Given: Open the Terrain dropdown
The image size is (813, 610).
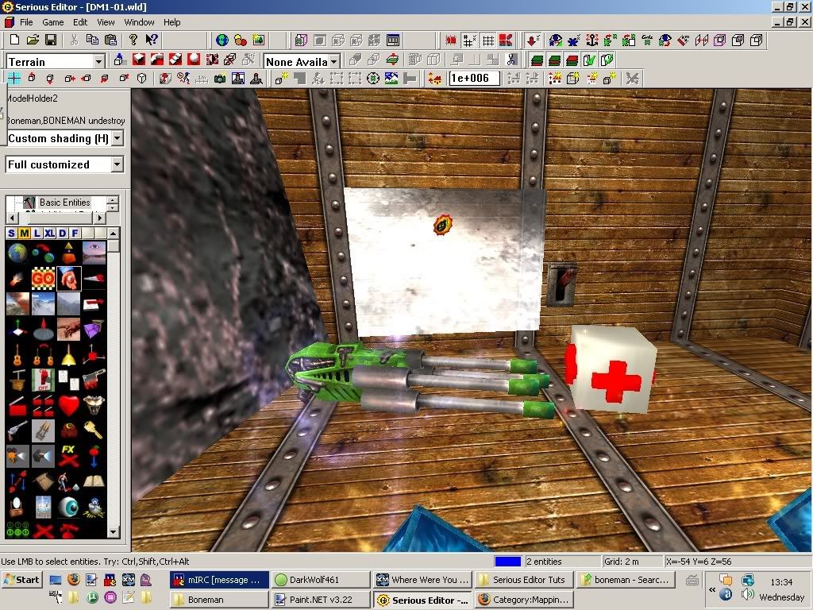Looking at the screenshot, I should (x=98, y=62).
